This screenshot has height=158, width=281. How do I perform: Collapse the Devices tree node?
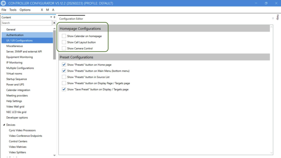pyautogui.click(x=4, y=125)
